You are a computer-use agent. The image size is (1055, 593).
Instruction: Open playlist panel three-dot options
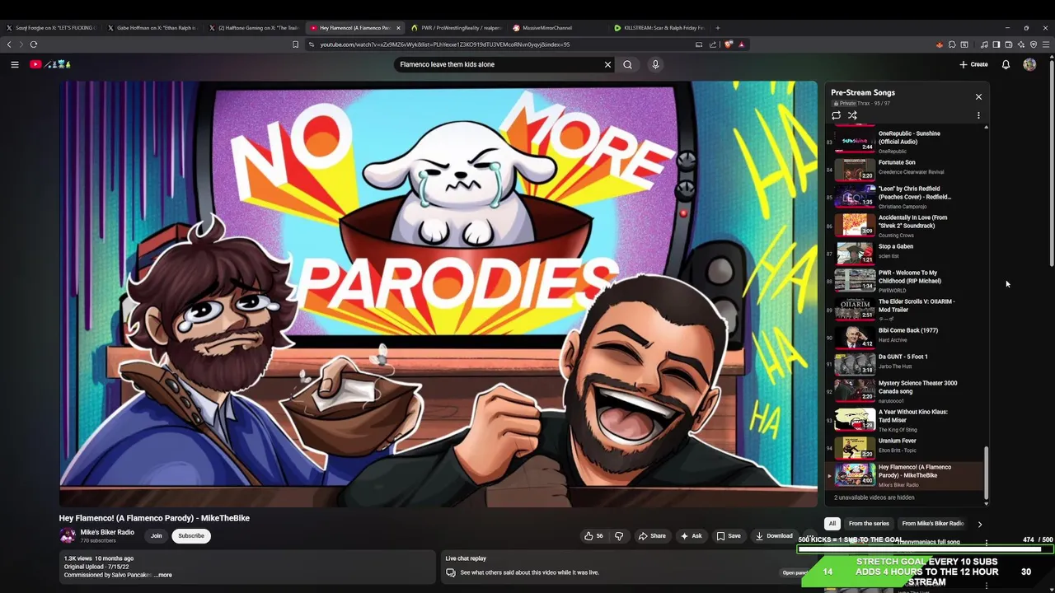pos(978,115)
